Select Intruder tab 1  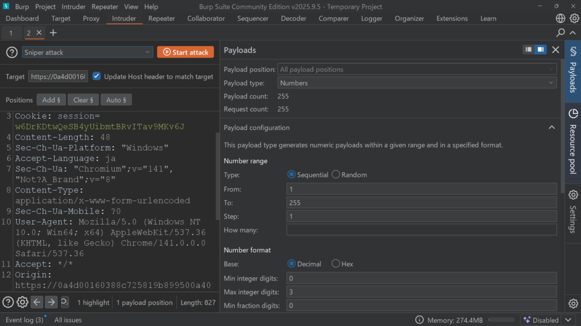[x=11, y=33]
